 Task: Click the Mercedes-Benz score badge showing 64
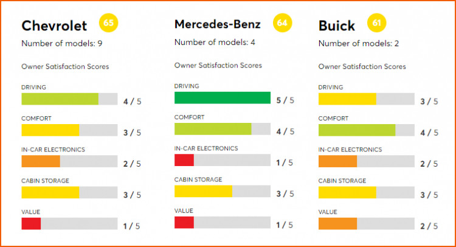282,23
